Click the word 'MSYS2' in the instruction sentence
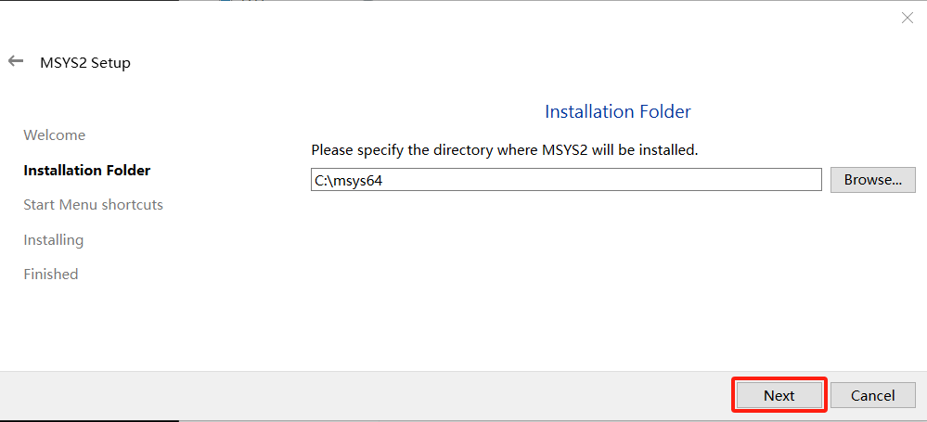927x422 pixels. coord(564,150)
